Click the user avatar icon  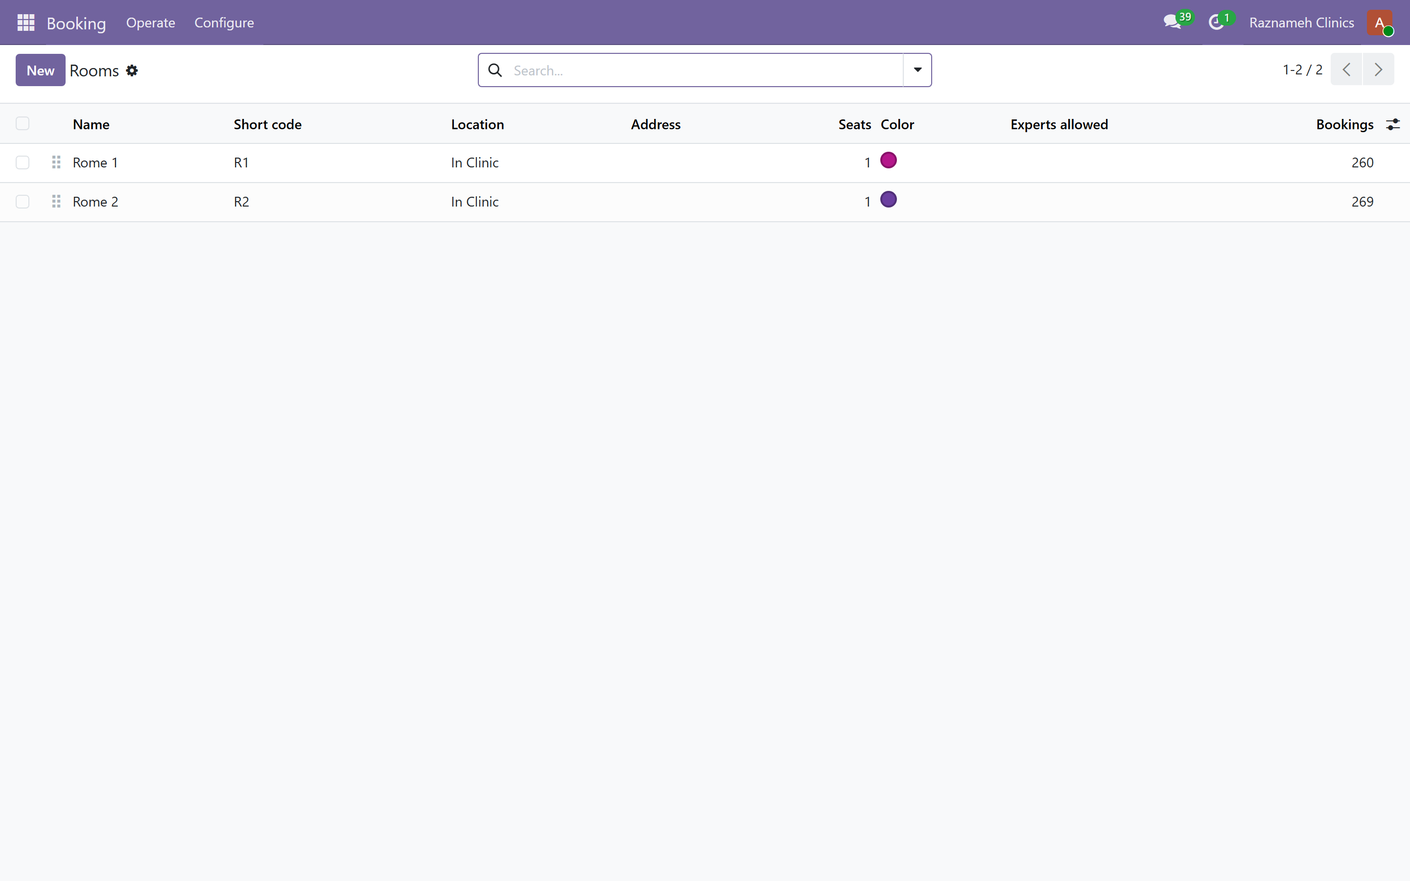coord(1379,23)
